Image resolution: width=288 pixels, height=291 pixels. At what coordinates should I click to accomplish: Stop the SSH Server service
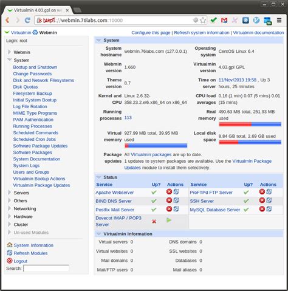262,200
